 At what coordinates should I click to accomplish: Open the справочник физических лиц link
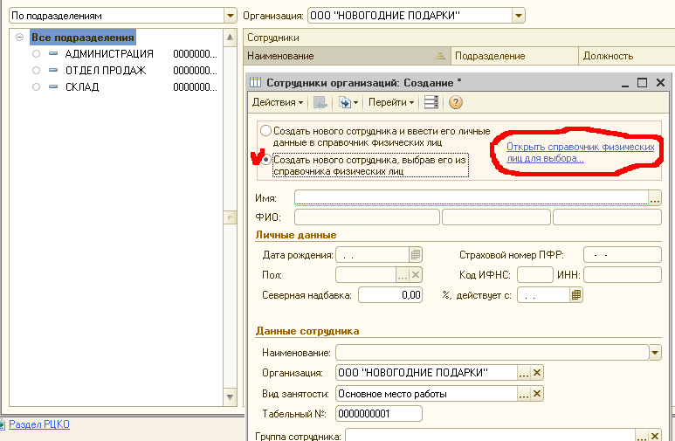[x=581, y=153]
